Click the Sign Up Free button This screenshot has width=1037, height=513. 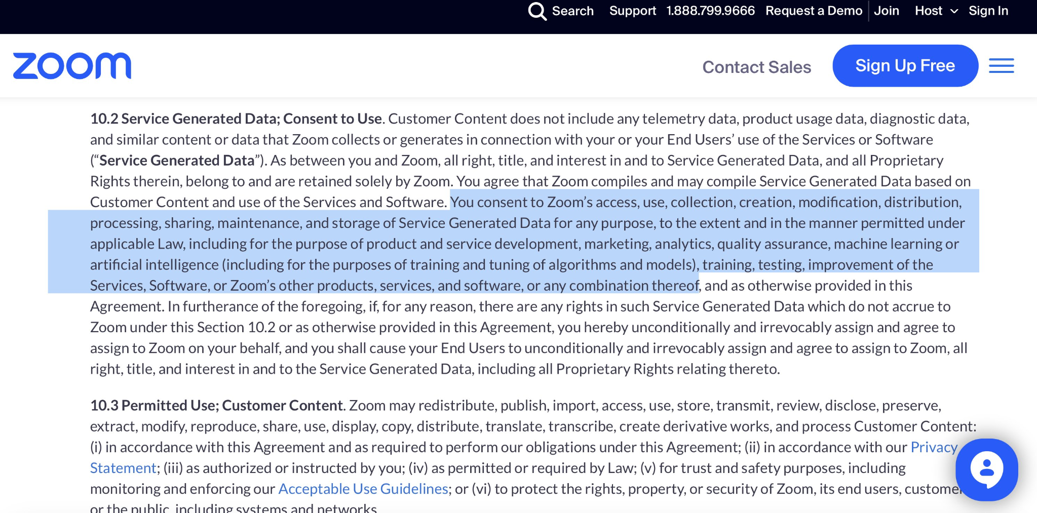[x=905, y=66]
